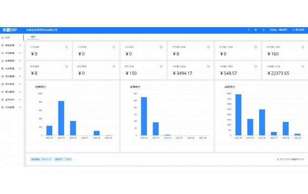Screen dimensions: 308x194
Task: Expand the 采购管理 sidebar menu
Action: click(x=11, y=53)
